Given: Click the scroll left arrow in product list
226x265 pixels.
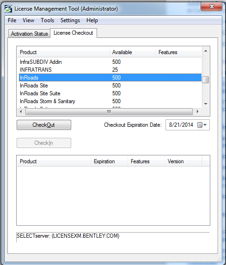Looking at the screenshot, I should pyautogui.click(x=21, y=112).
